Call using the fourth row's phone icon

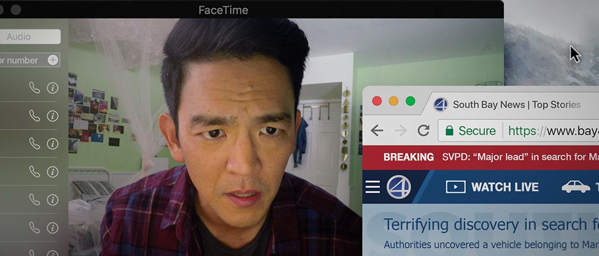[34, 172]
